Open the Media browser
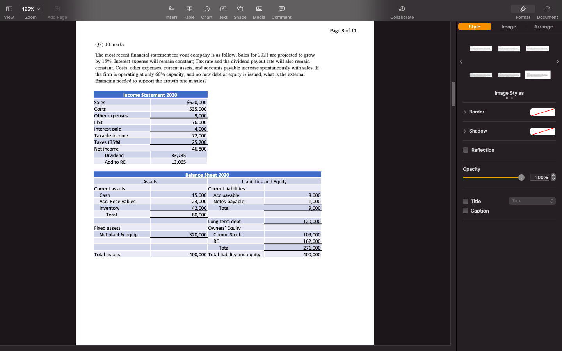This screenshot has height=351, width=562. [259, 9]
